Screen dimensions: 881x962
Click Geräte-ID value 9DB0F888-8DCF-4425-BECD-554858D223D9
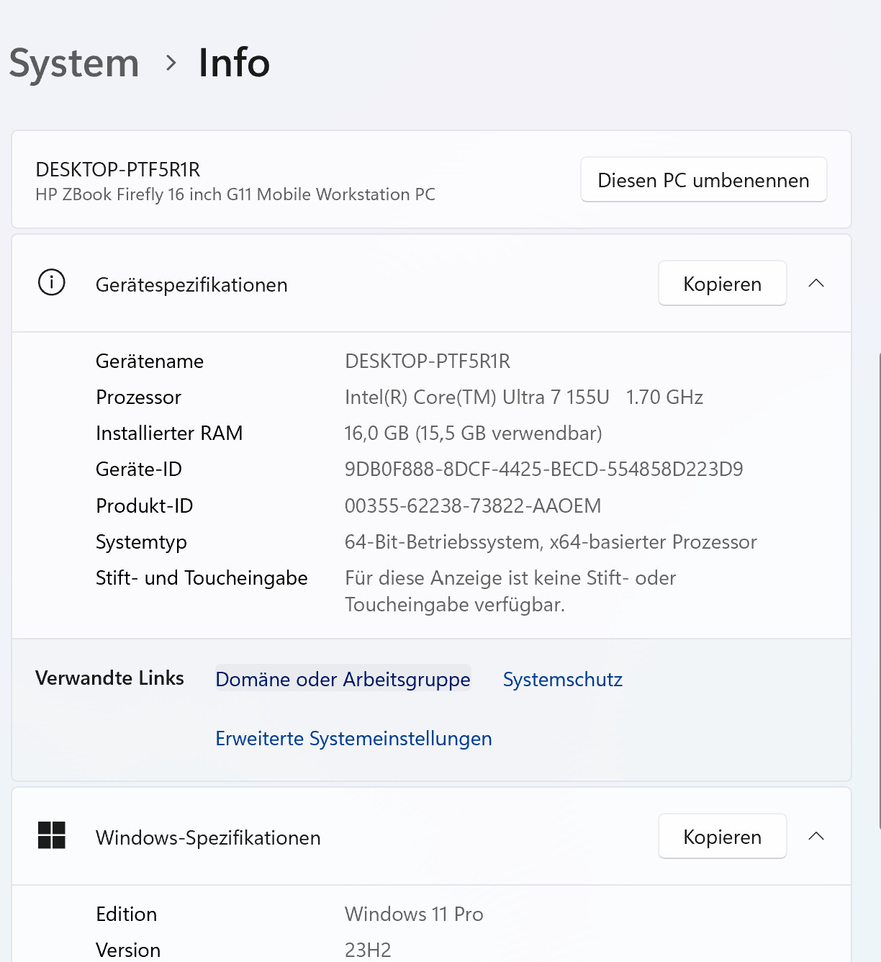[x=544, y=469]
